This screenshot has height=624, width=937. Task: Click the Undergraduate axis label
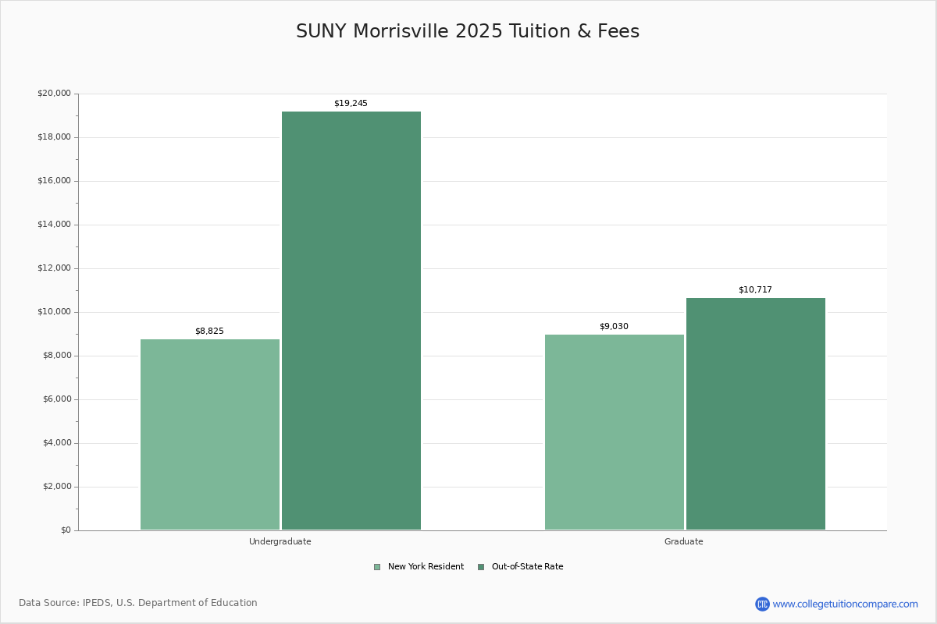[280, 541]
